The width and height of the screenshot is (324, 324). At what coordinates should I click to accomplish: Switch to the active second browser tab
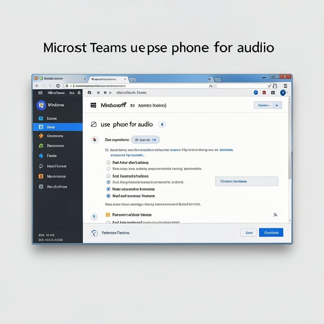pyautogui.click(x=109, y=79)
